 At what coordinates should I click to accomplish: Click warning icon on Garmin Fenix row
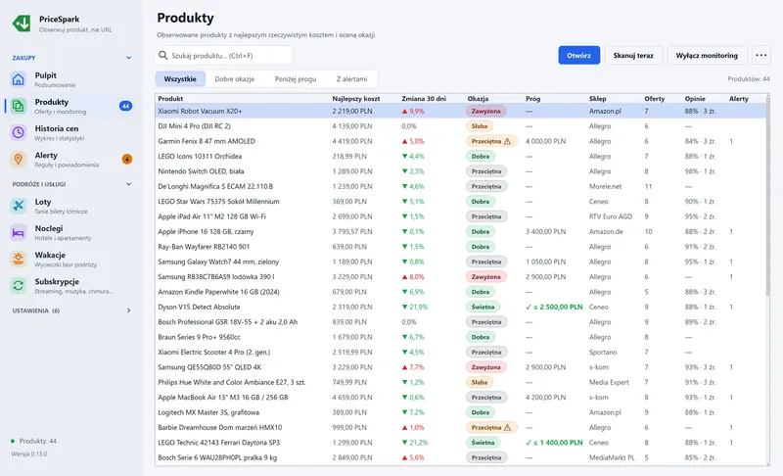(x=507, y=141)
